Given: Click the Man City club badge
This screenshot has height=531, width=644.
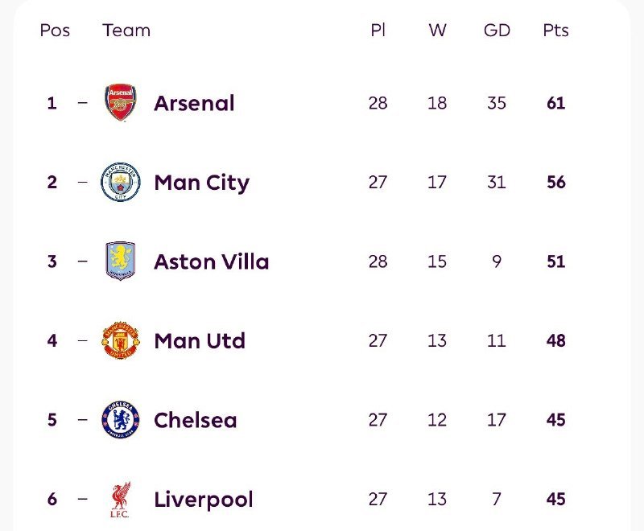Looking at the screenshot, I should coord(121,182).
